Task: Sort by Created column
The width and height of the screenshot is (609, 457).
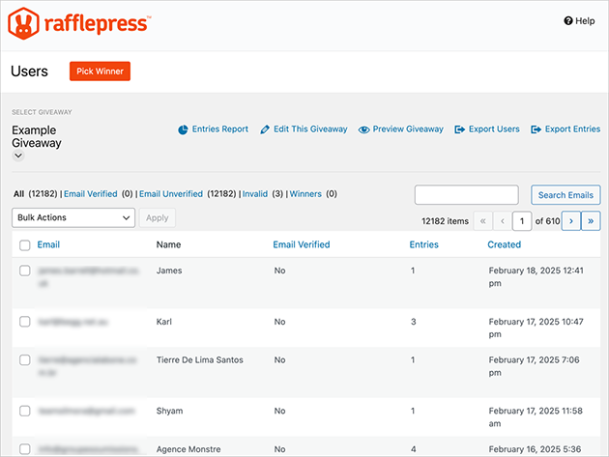Action: (505, 244)
